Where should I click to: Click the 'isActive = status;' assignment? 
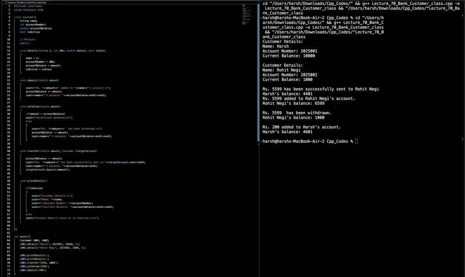point(39,69)
